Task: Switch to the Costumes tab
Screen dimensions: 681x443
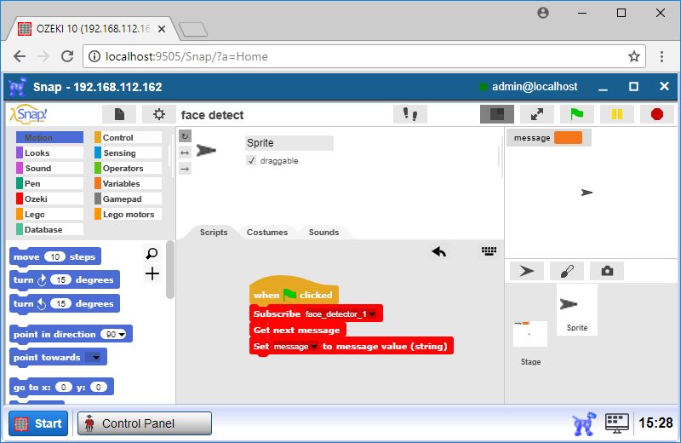Action: coord(267,233)
